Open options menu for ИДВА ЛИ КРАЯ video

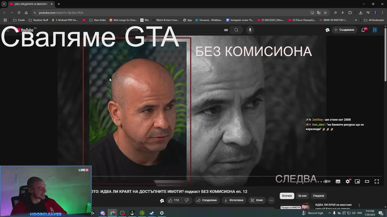[x=359, y=205]
